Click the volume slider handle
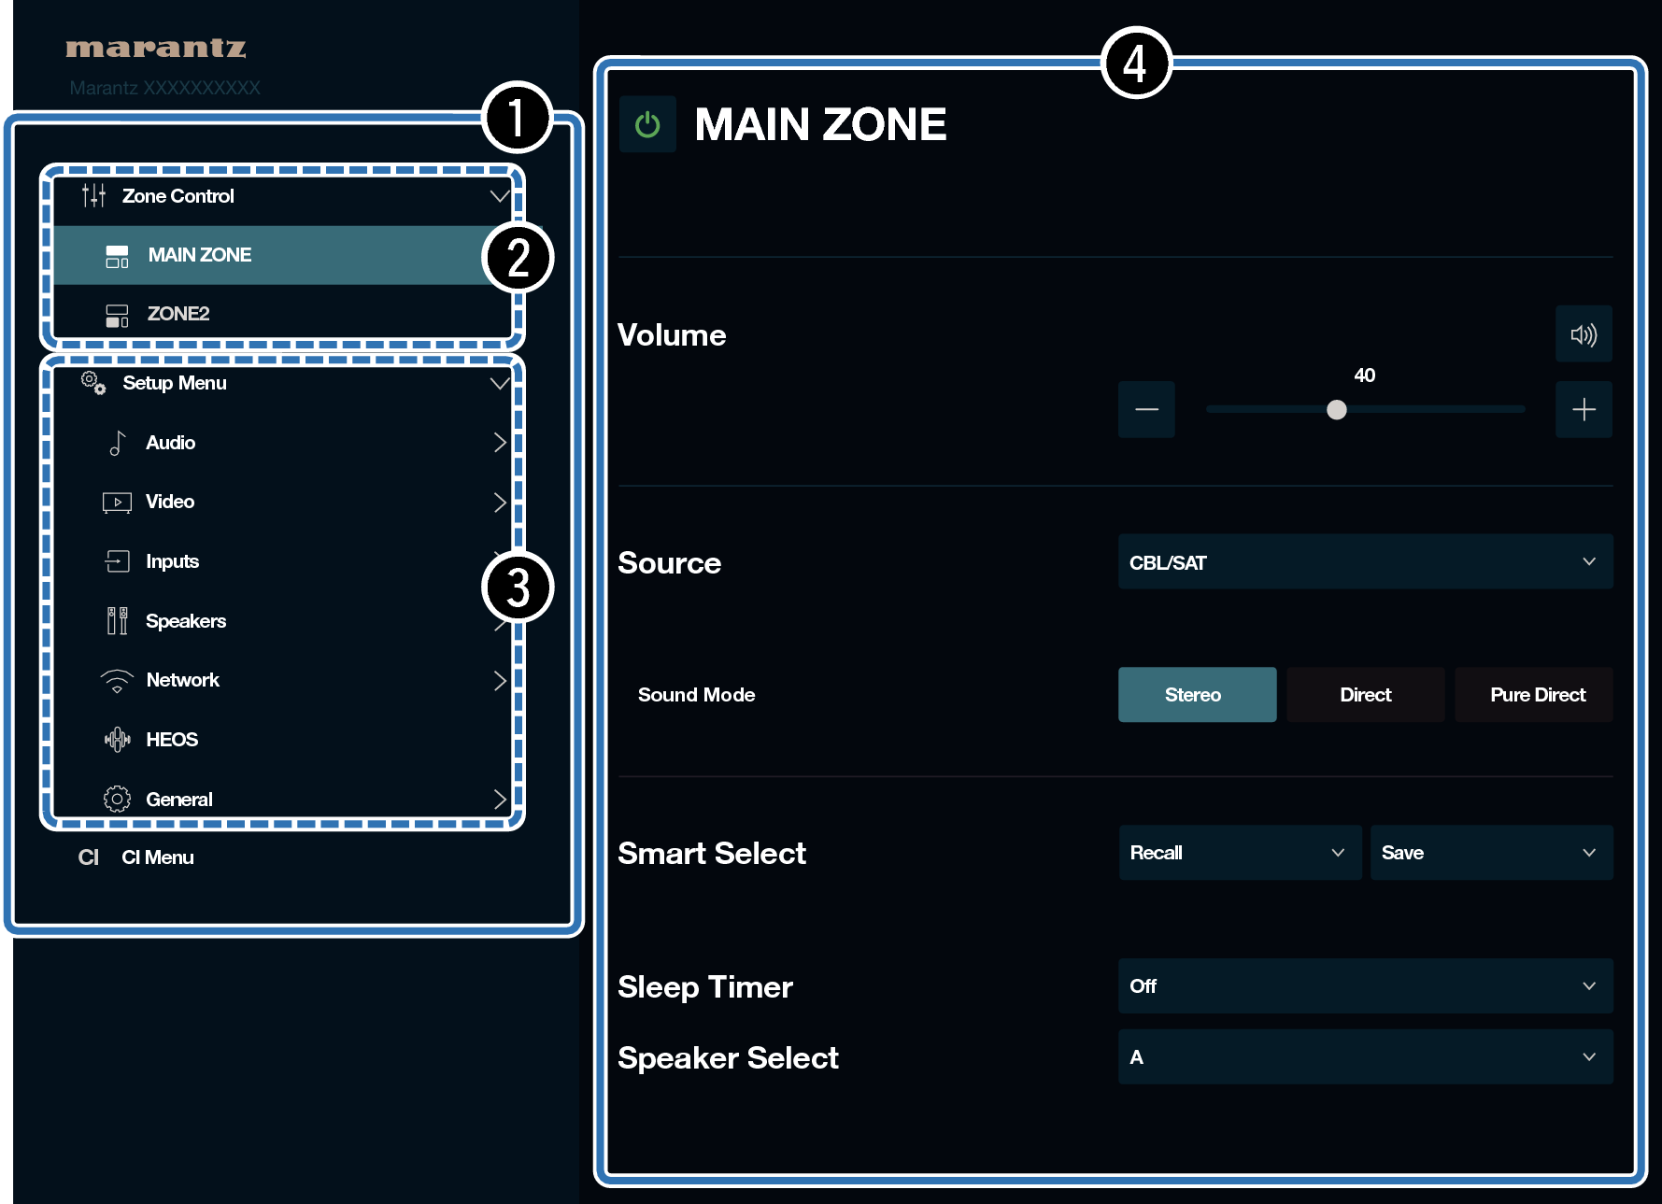This screenshot has width=1662, height=1204. (x=1337, y=410)
